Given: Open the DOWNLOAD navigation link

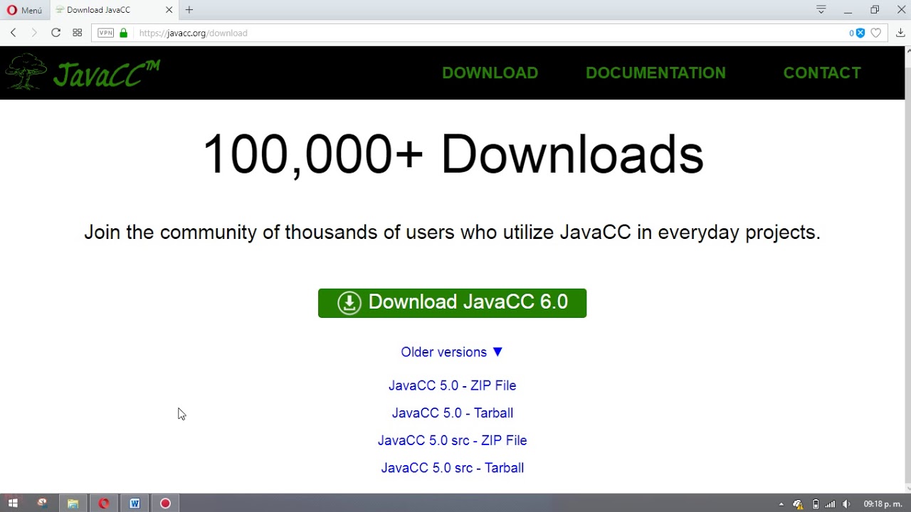Looking at the screenshot, I should click(x=490, y=73).
